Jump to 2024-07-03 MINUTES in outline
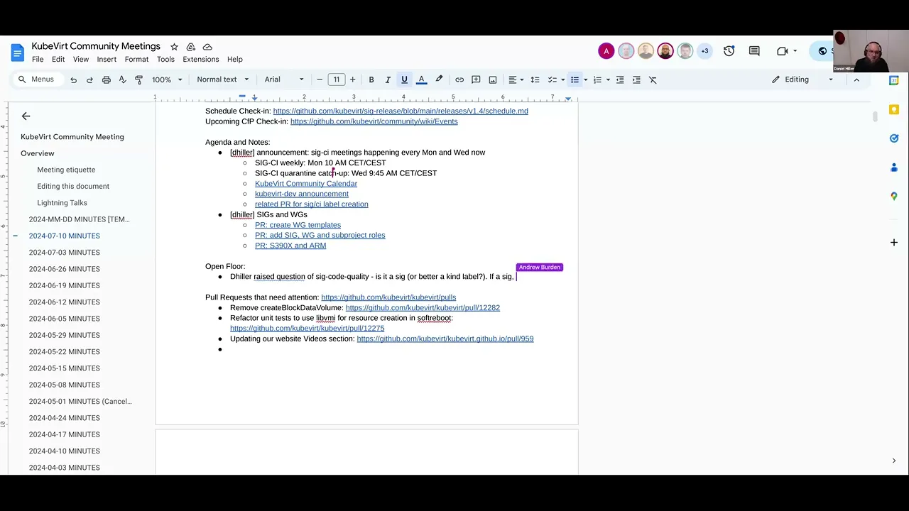The image size is (909, 511). [x=64, y=253]
